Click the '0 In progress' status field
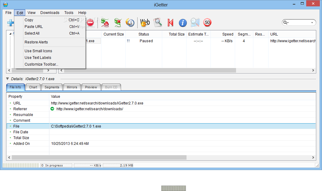 pyautogui.click(x=56, y=165)
